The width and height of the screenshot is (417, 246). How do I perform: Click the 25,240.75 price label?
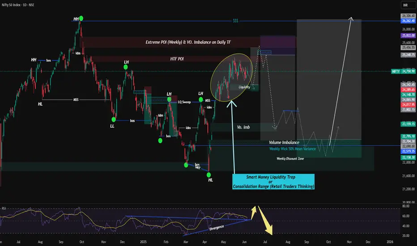point(408,55)
